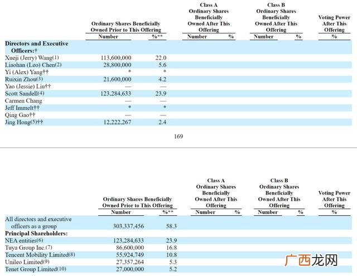Click the 2.4 percentage for Jing Hong
Screen dimensions: 357x276
[x=162, y=122]
